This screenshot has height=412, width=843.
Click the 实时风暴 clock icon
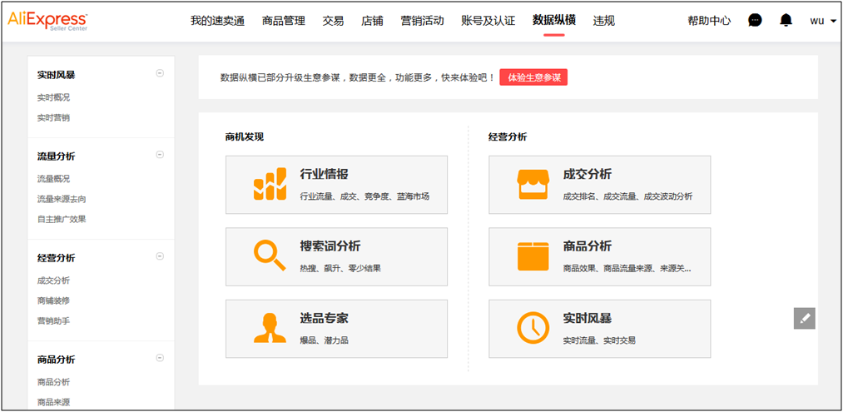click(533, 328)
